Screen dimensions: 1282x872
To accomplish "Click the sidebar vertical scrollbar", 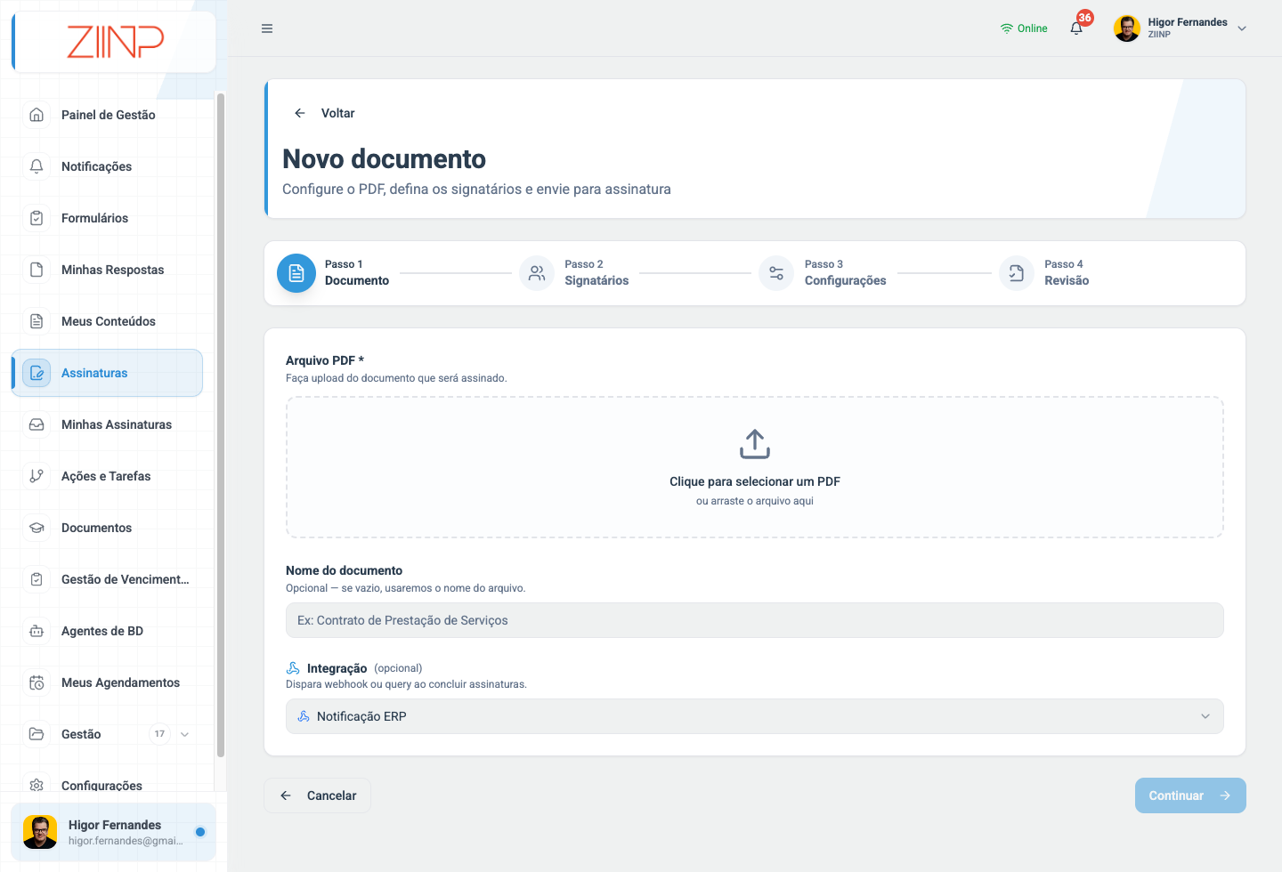I will [x=220, y=425].
